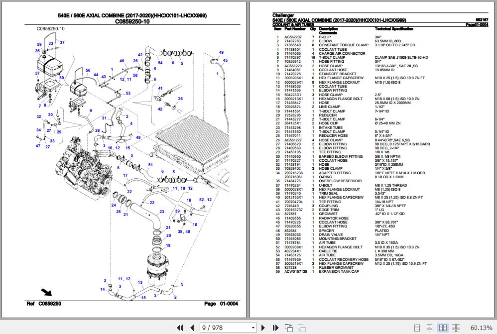The image size is (497, 334).
Task: Select the two-page continuous layout icon
Action: click(456, 328)
